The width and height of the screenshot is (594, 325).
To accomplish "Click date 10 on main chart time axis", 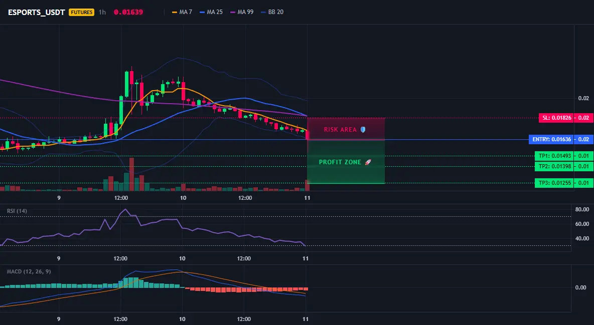I will click(x=183, y=198).
